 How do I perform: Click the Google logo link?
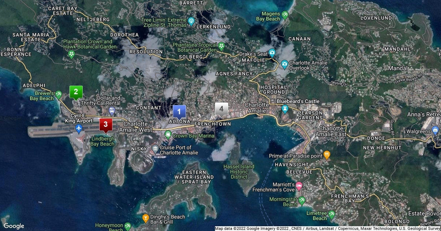click(x=14, y=226)
